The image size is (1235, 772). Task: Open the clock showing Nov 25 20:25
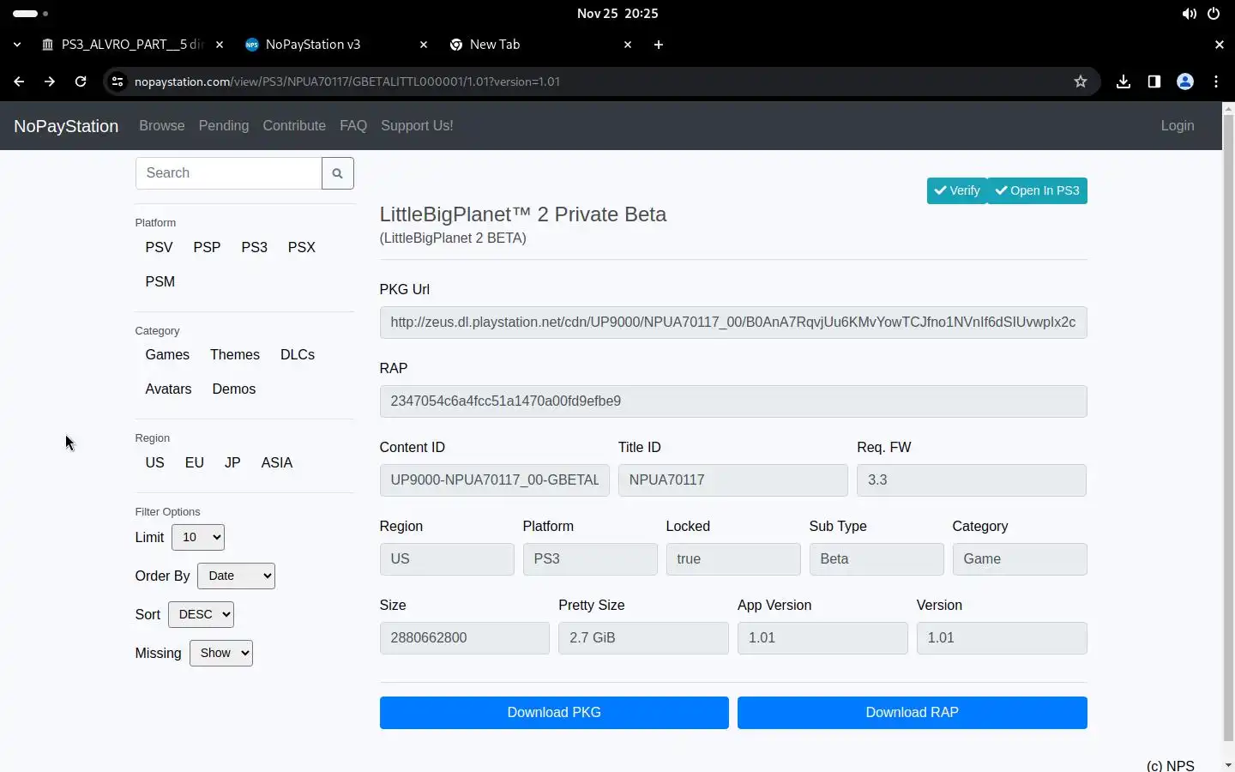click(617, 14)
